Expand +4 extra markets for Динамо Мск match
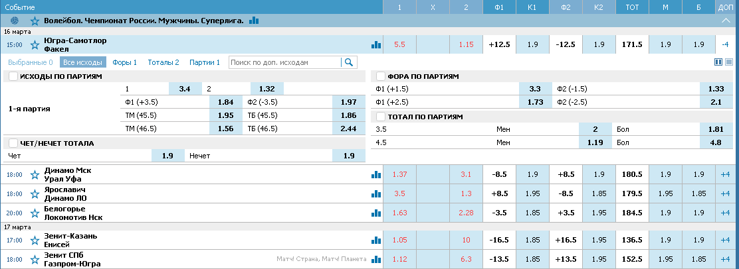 (725, 174)
